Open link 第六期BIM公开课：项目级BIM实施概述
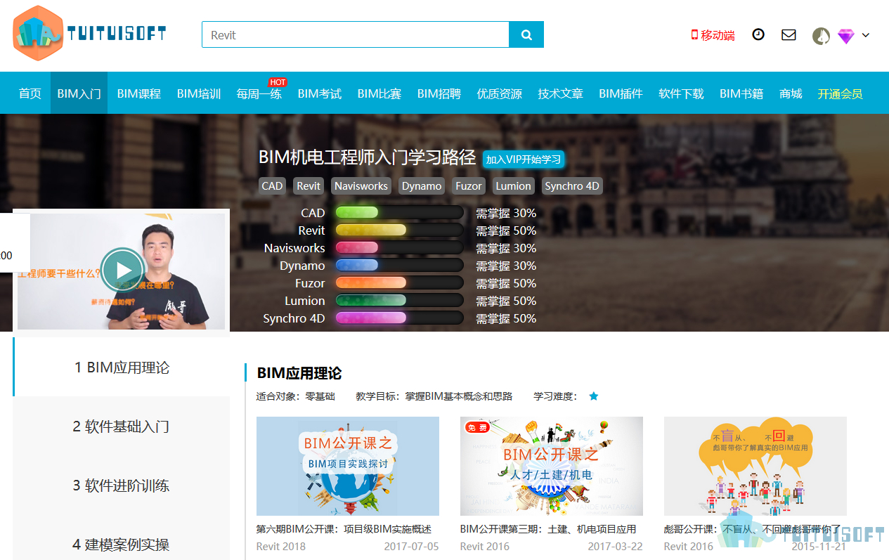The height and width of the screenshot is (560, 889). 344,529
